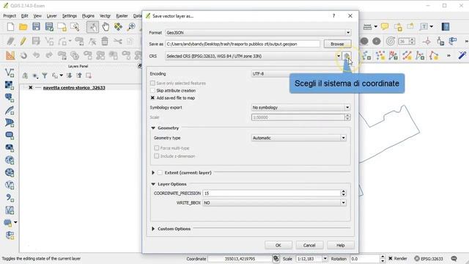Screen dimensions: 469x264
Task: Toggle the Render checkbox in status bar
Action: (391, 259)
